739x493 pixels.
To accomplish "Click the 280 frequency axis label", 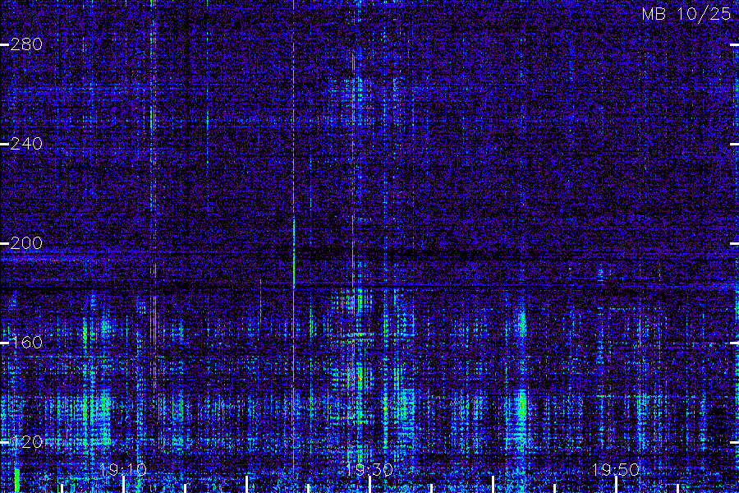I will point(26,44).
